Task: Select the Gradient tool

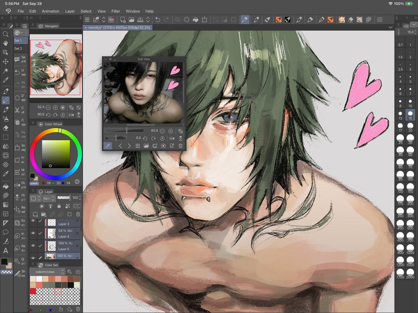Action: [6, 204]
